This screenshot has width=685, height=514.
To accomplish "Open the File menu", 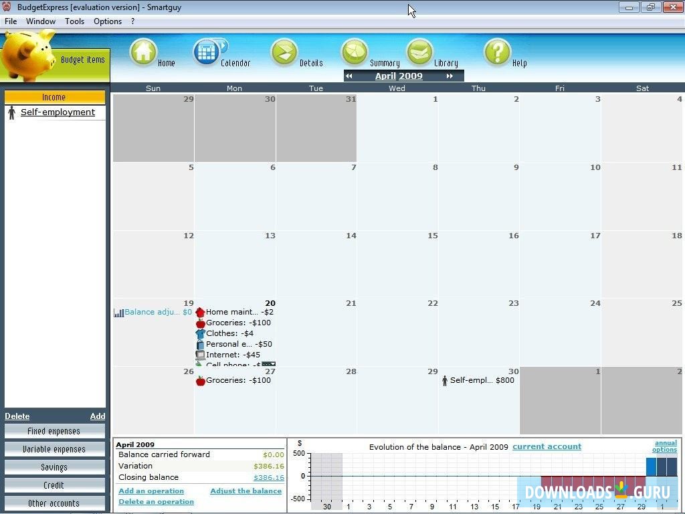I will coord(11,21).
